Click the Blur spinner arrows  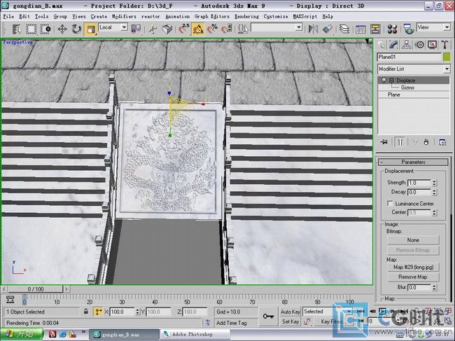[434, 287]
